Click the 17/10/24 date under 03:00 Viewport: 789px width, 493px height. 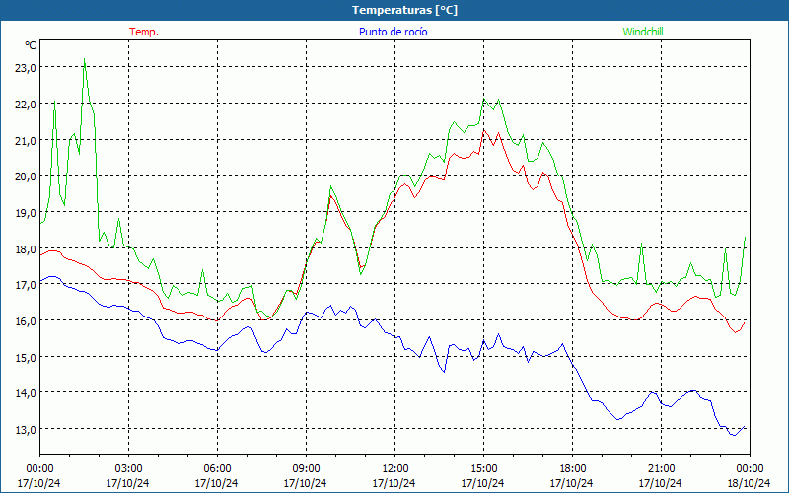(128, 483)
